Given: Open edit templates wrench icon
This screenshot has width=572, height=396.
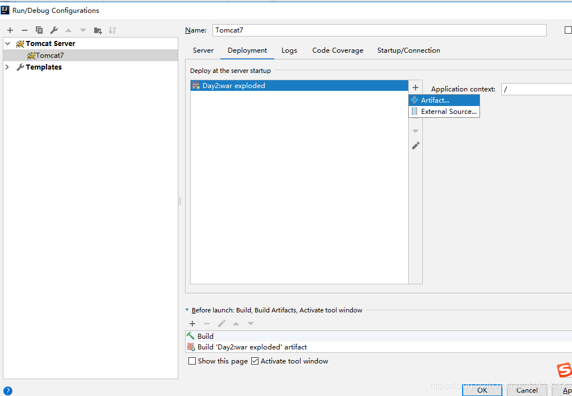Looking at the screenshot, I should 54,30.
